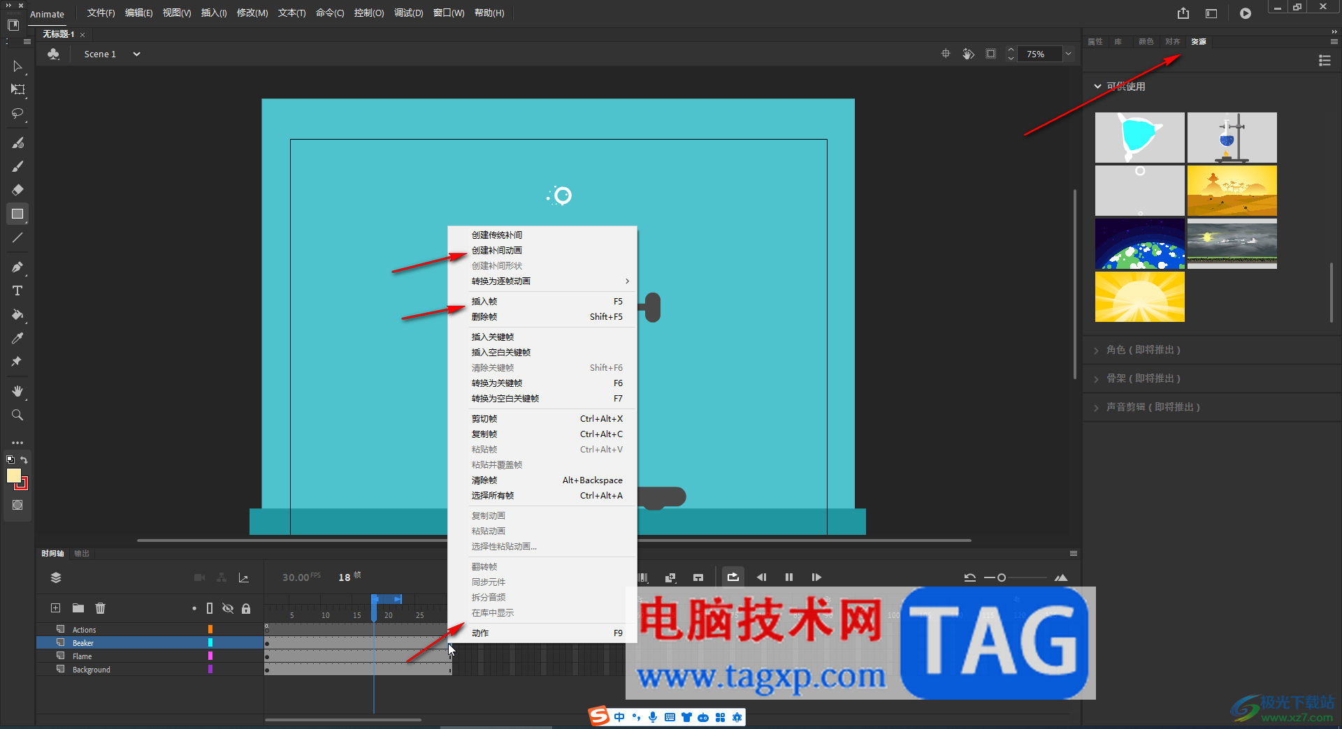This screenshot has height=729, width=1342.
Task: Click the fill color swatch
Action: coord(13,476)
